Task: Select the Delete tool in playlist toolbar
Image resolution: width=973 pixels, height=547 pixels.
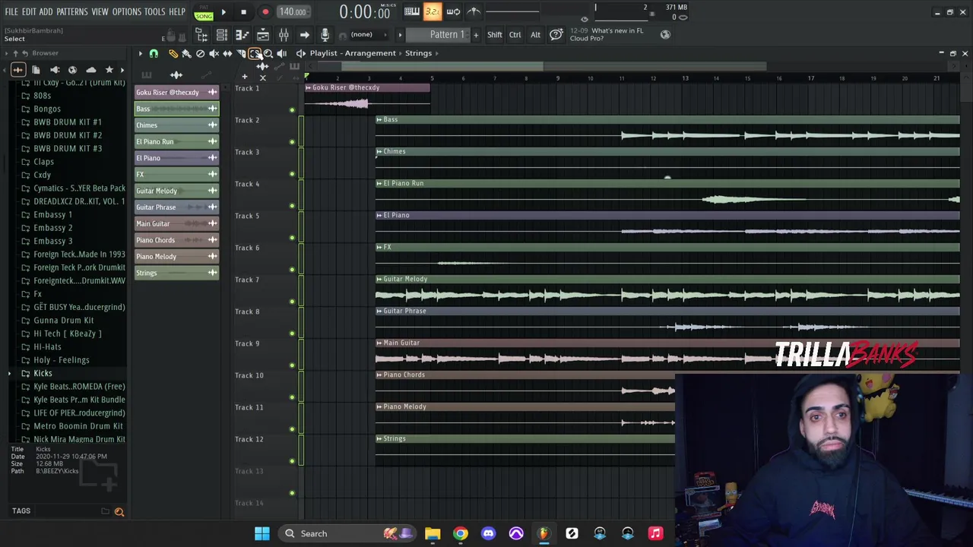Action: 200,53
